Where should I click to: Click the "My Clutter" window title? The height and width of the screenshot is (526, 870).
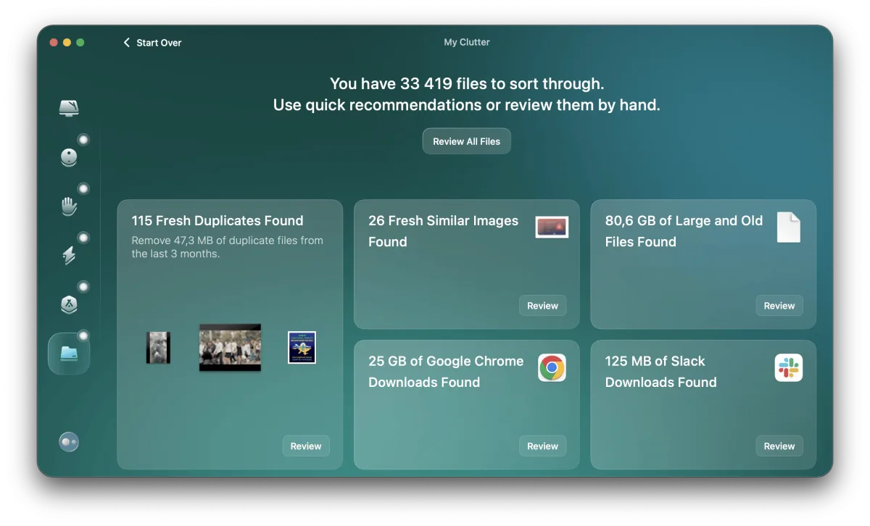coord(467,42)
